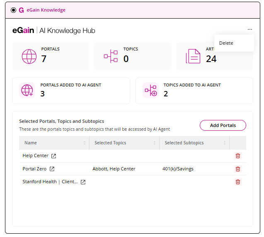Open Help Center portal external link icon

coord(53,156)
